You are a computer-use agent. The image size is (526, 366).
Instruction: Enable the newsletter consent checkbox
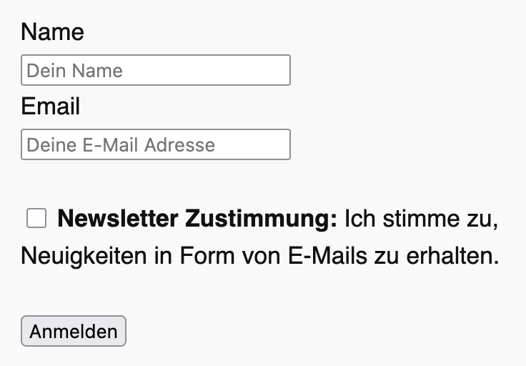pyautogui.click(x=36, y=218)
